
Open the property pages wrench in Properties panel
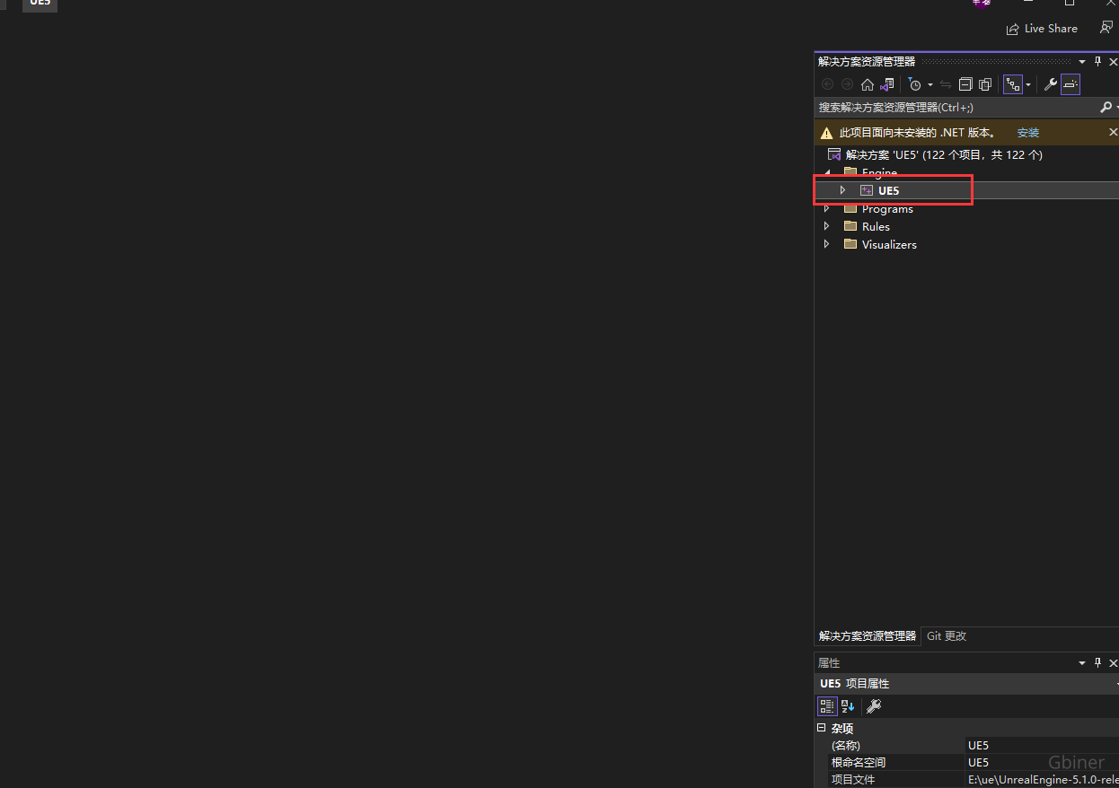click(x=873, y=706)
